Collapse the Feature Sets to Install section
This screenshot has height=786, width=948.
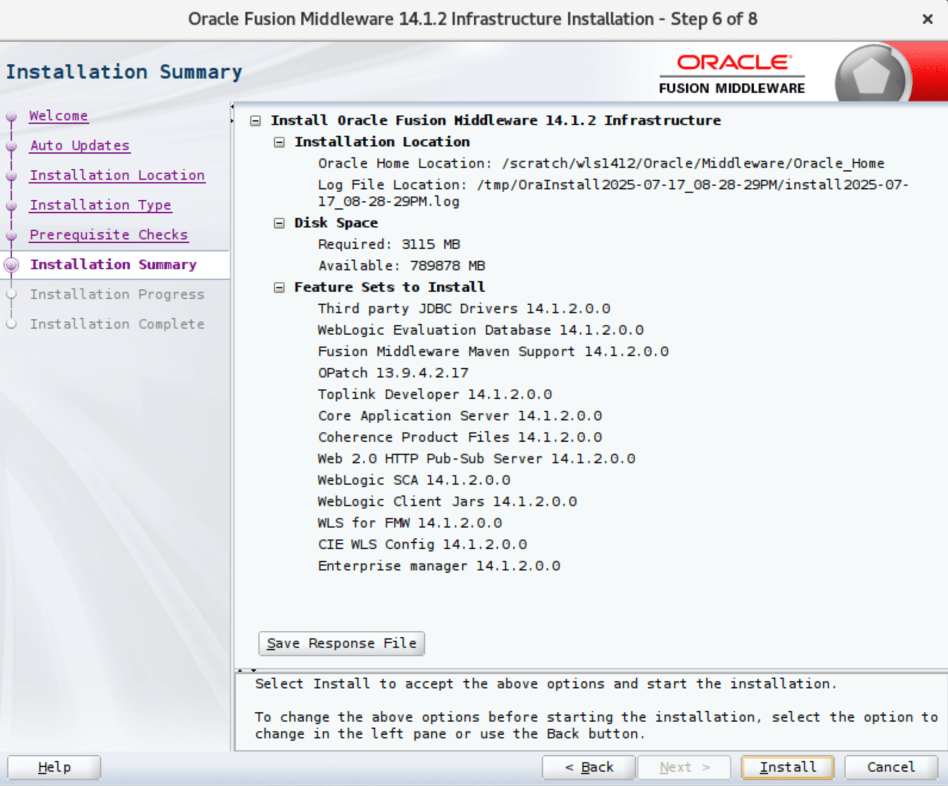(279, 288)
